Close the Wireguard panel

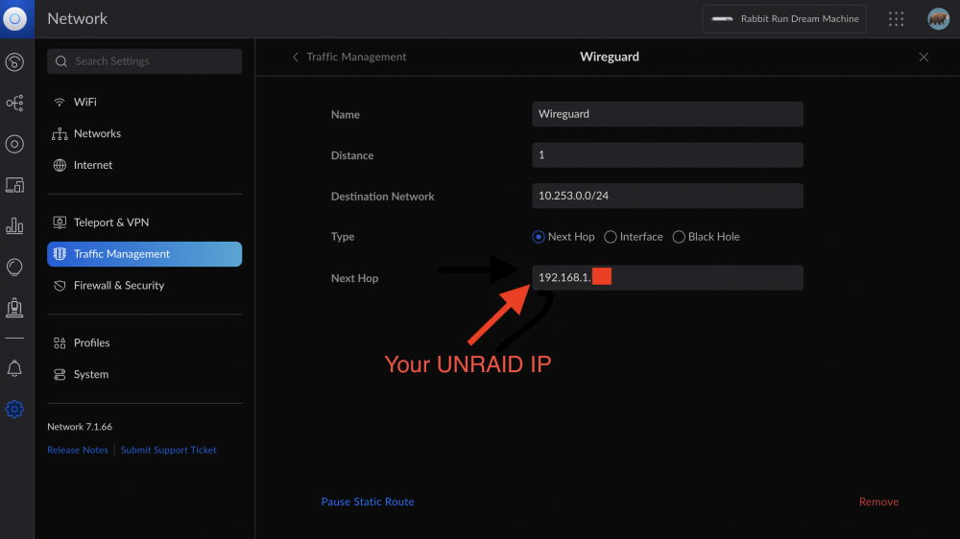(x=924, y=57)
